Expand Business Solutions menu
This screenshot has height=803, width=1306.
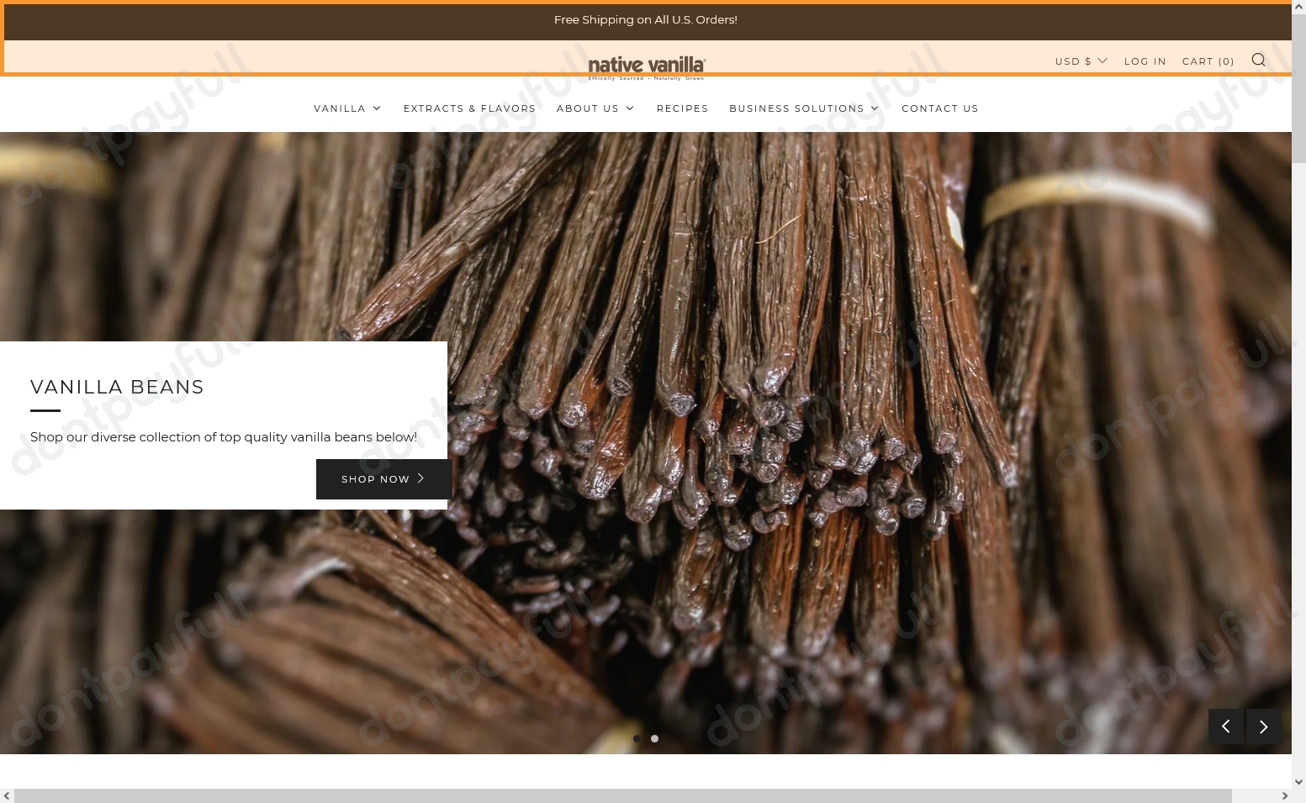click(804, 108)
